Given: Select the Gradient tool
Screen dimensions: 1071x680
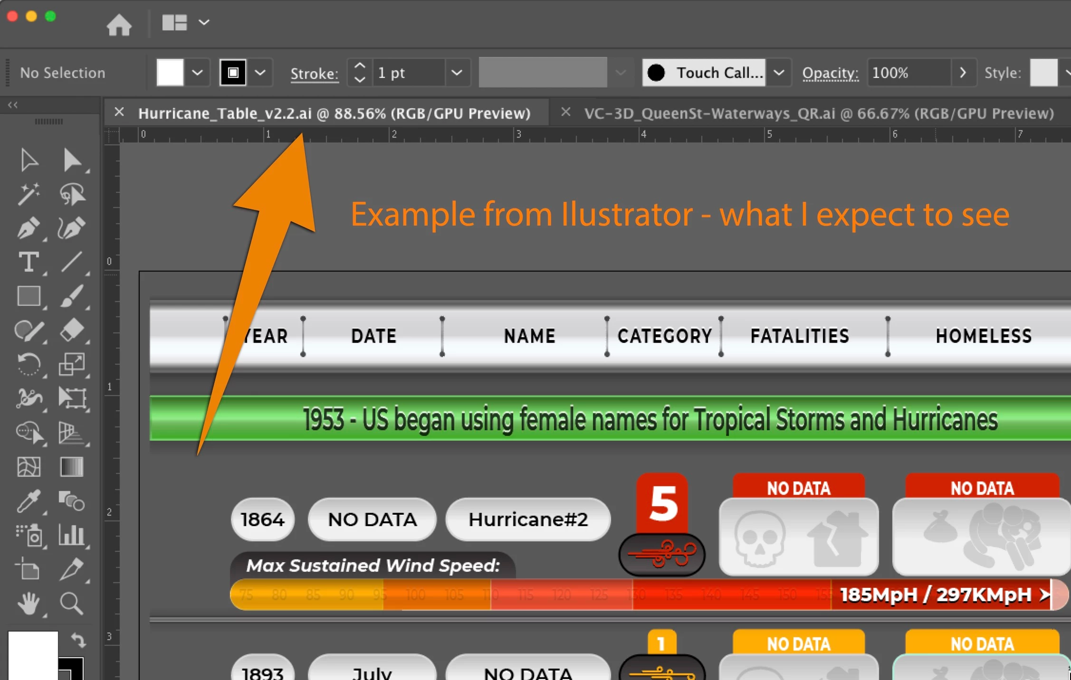Looking at the screenshot, I should pyautogui.click(x=72, y=467).
